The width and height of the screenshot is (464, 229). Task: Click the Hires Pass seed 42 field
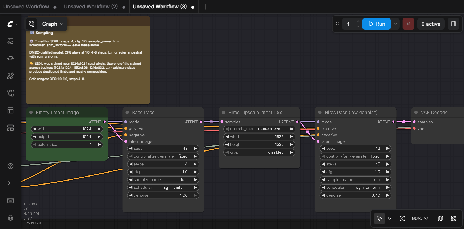pyautogui.click(x=356, y=148)
